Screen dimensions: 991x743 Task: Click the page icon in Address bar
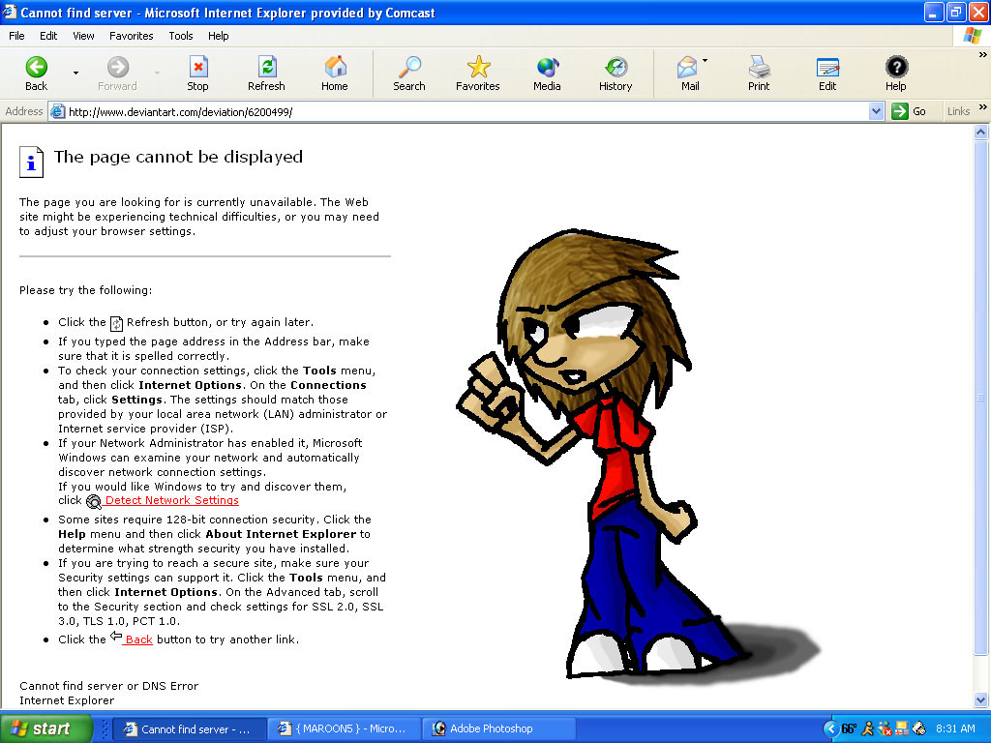click(x=57, y=112)
